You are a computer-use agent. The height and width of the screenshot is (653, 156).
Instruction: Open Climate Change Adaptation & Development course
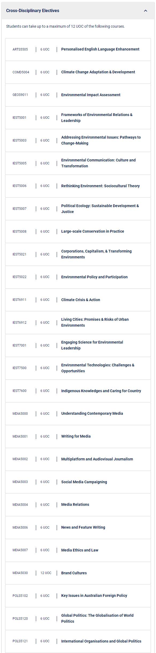(x=98, y=72)
